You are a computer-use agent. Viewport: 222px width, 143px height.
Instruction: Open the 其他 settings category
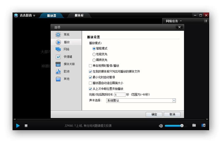click(x=66, y=79)
